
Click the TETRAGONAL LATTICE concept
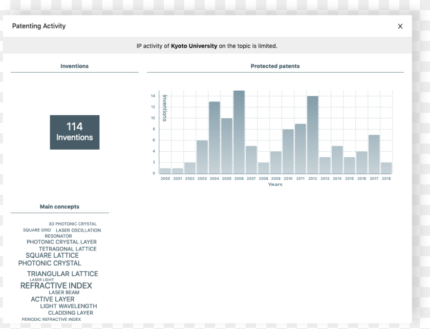pyautogui.click(x=68, y=249)
